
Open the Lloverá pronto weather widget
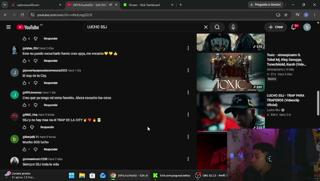pos(20,175)
